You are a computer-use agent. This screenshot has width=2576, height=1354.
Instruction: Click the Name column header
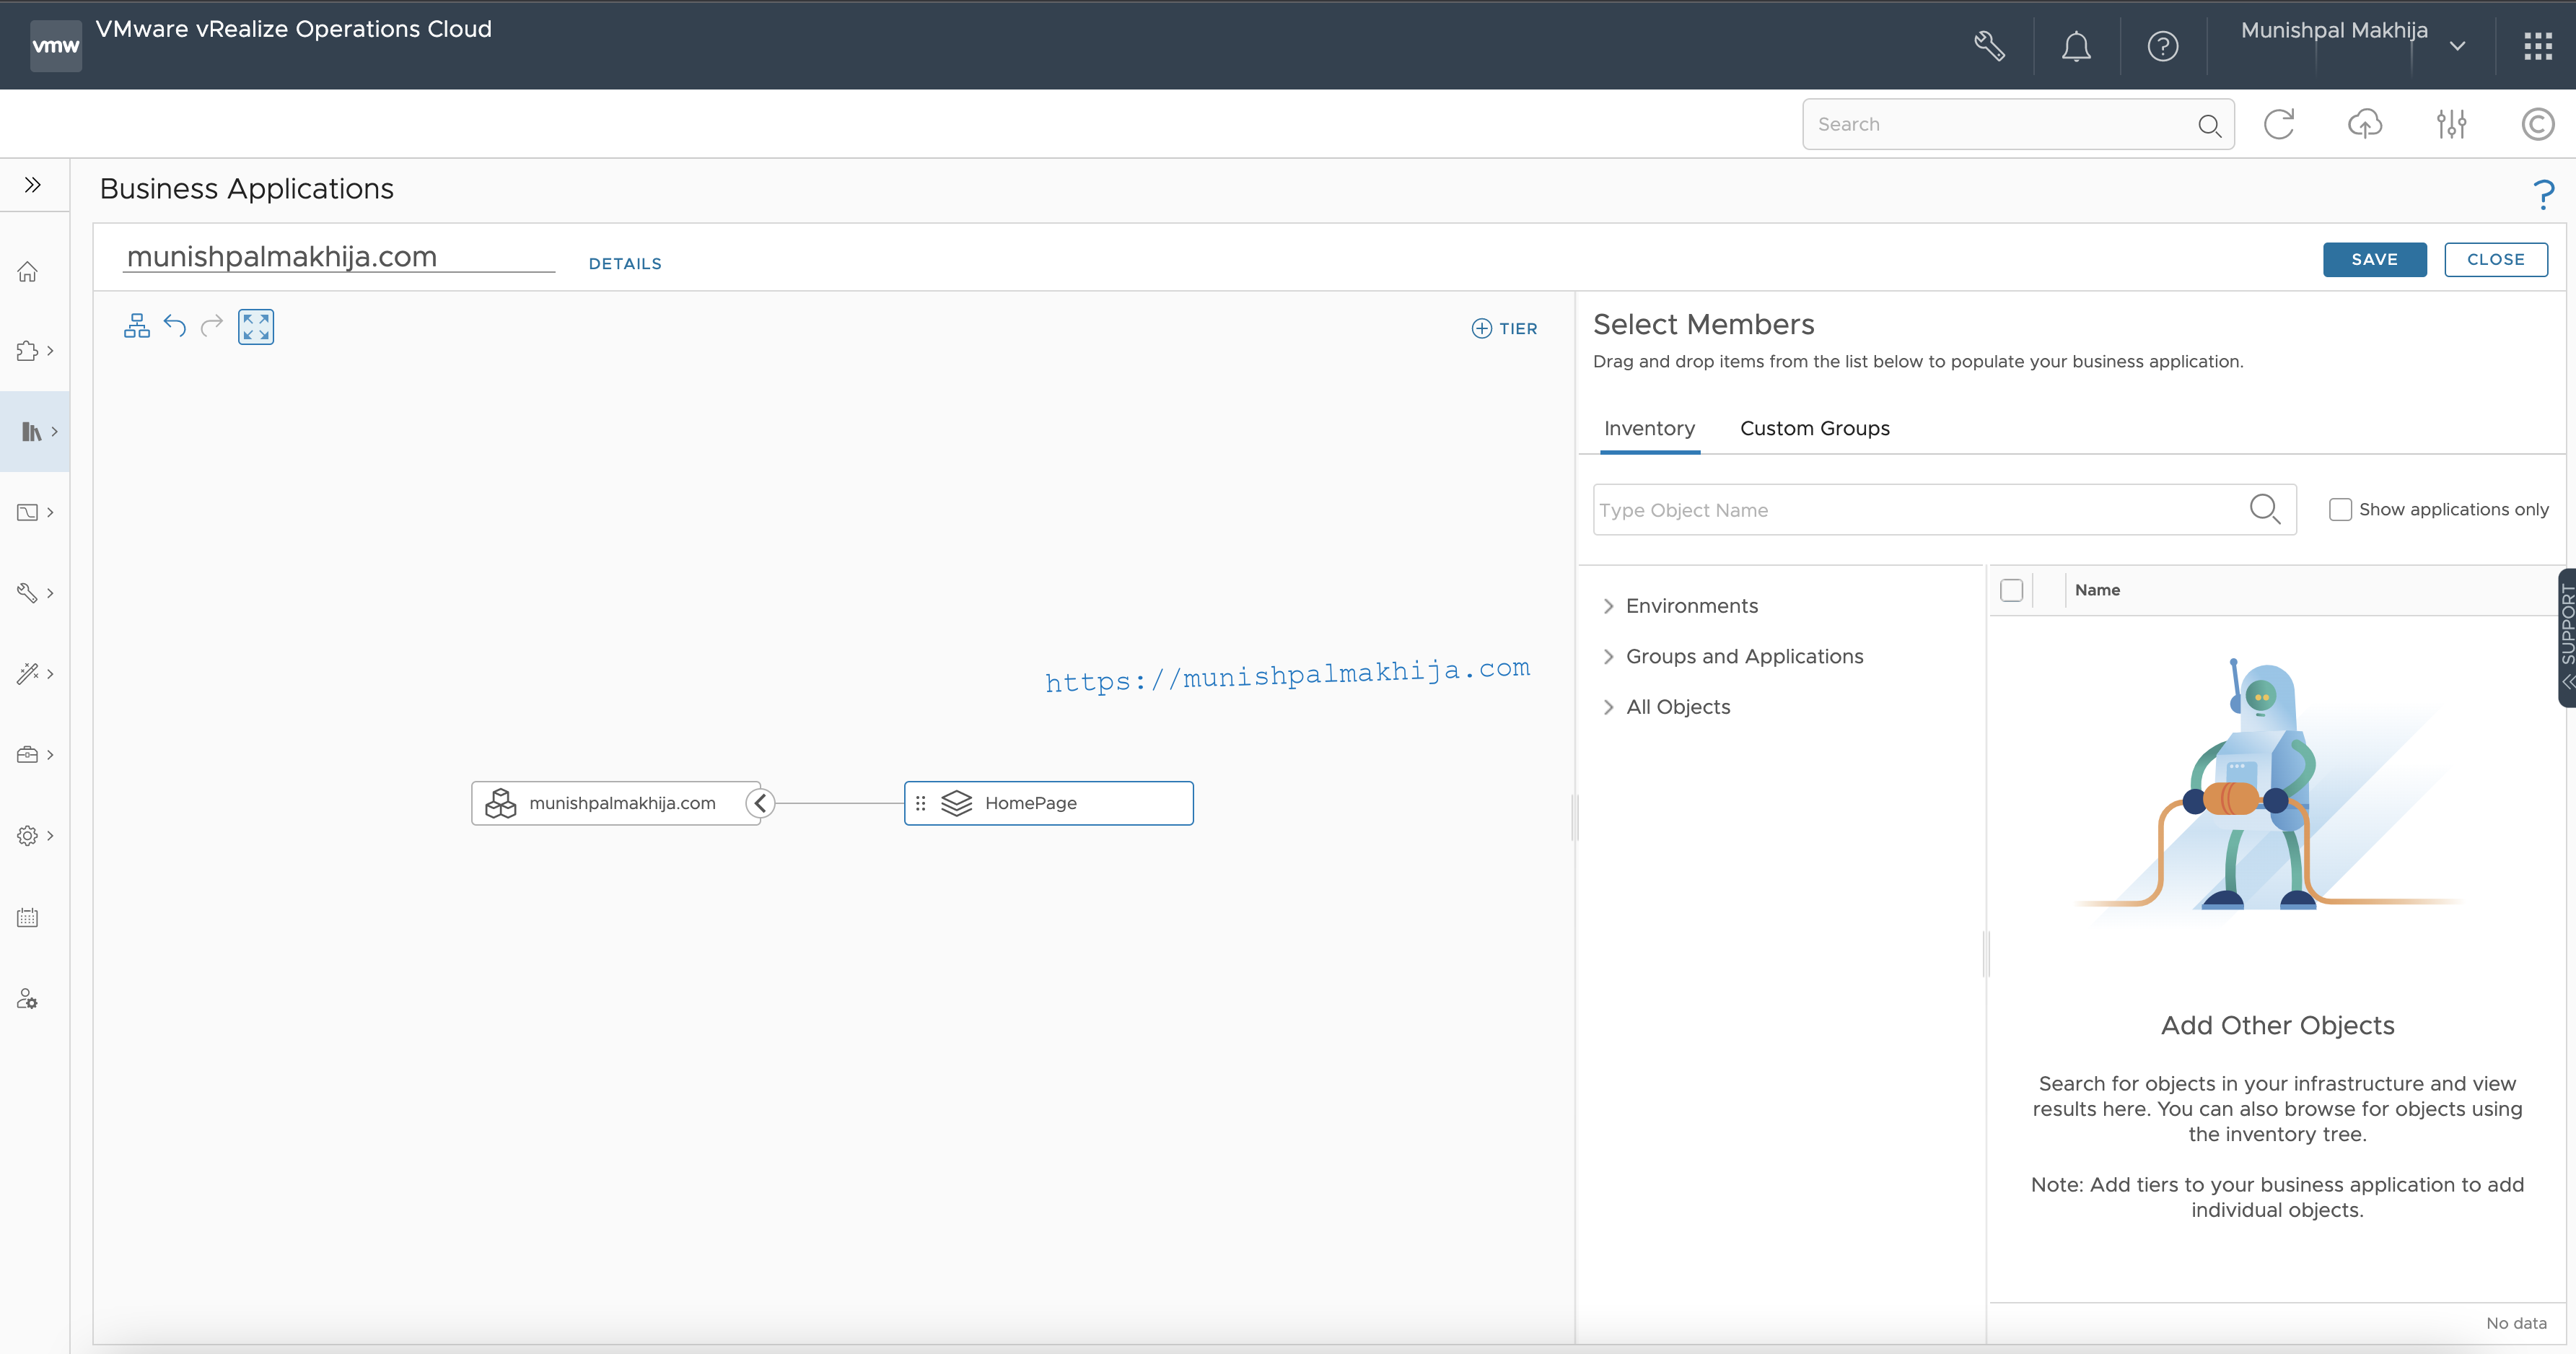2097,590
